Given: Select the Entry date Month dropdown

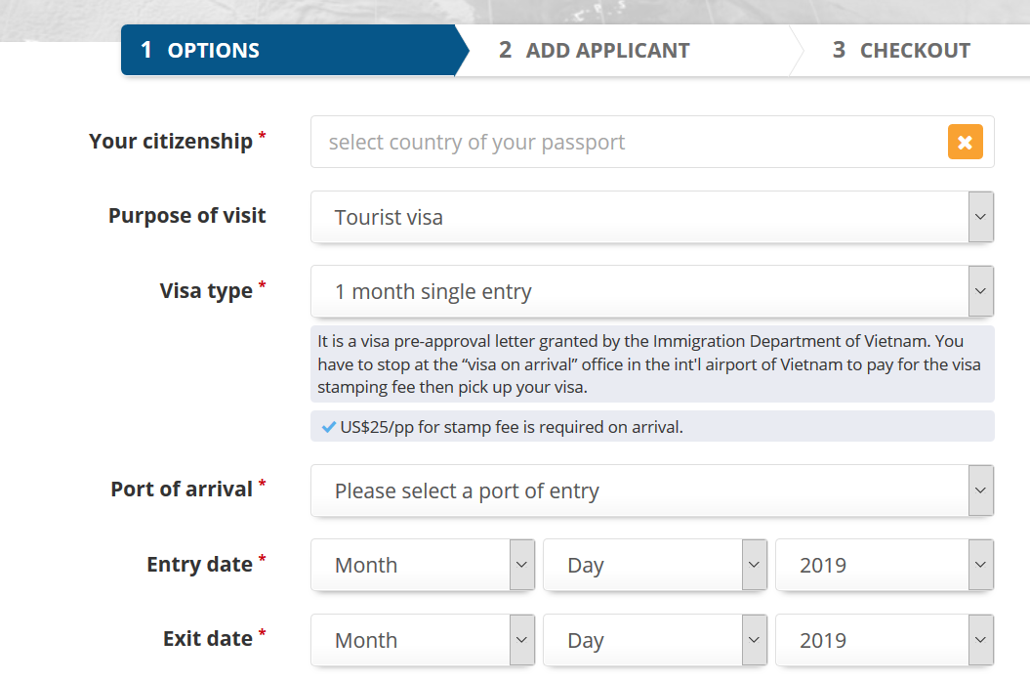Looking at the screenshot, I should click(x=410, y=565).
